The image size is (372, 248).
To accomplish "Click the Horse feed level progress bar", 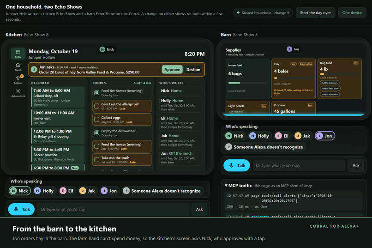I will [247, 83].
